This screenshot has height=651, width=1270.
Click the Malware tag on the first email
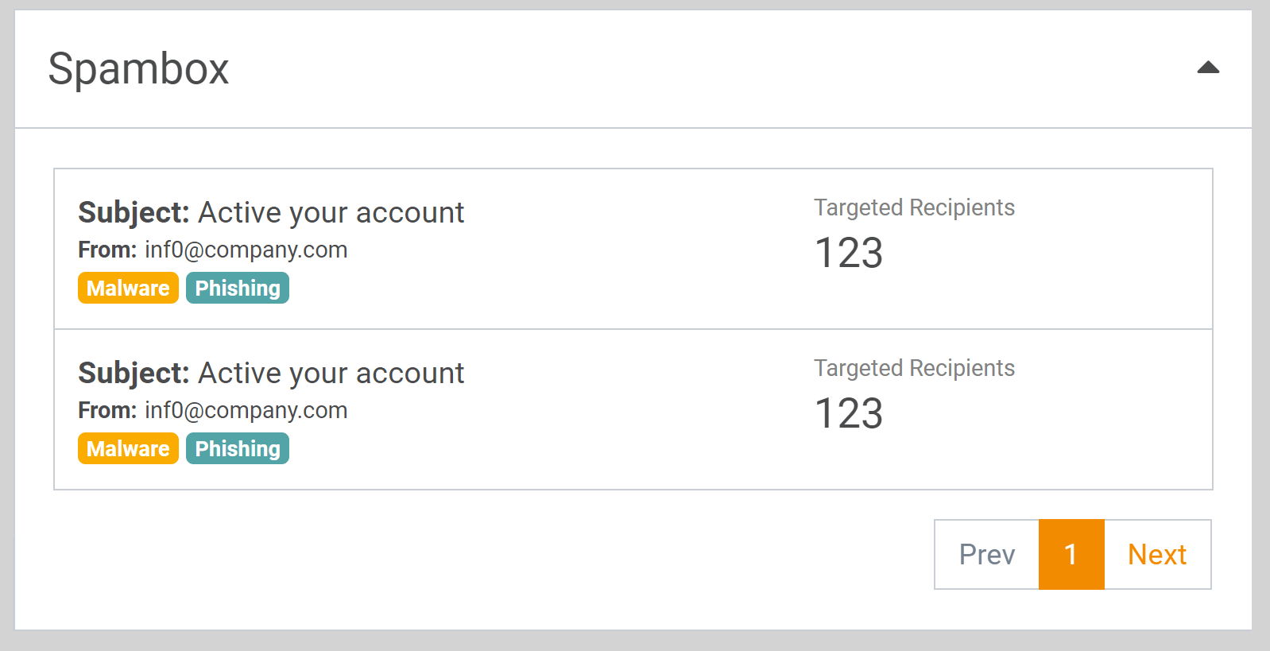(128, 288)
